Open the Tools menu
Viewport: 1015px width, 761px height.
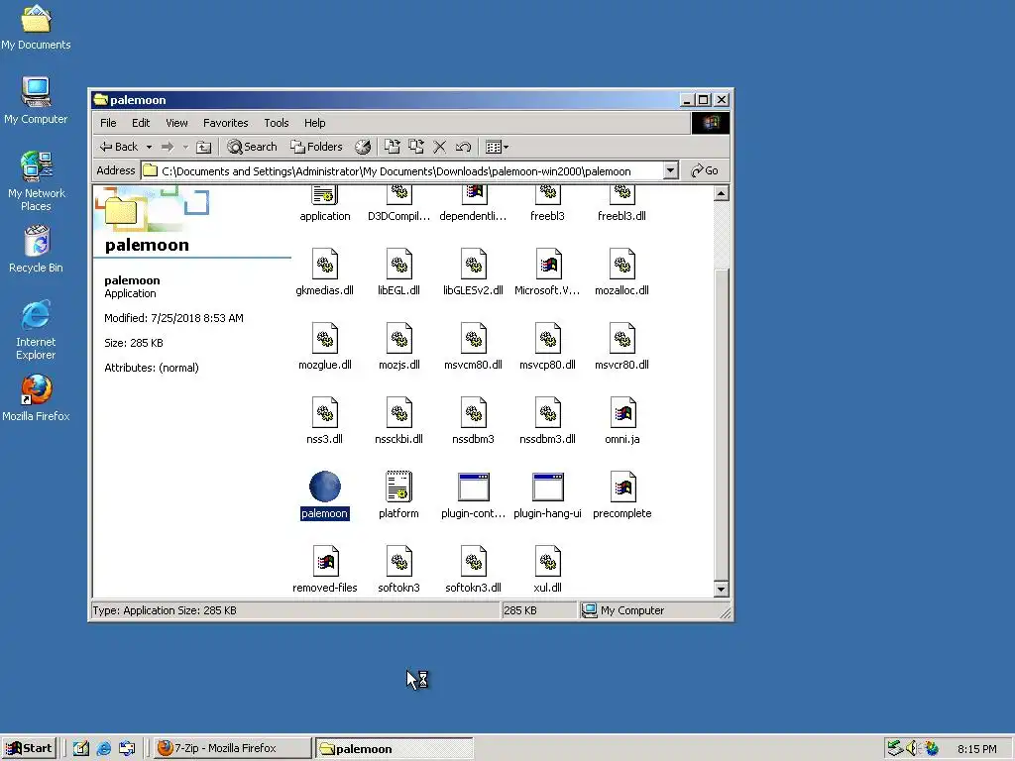277,123
